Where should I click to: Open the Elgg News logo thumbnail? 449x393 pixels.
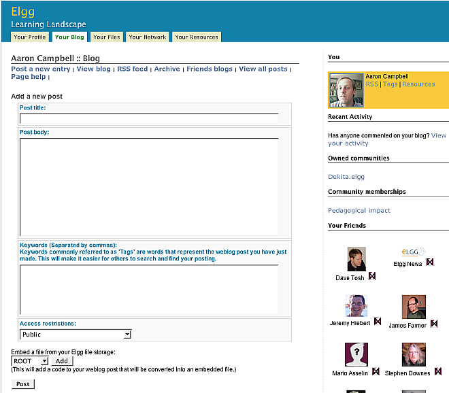414,252
